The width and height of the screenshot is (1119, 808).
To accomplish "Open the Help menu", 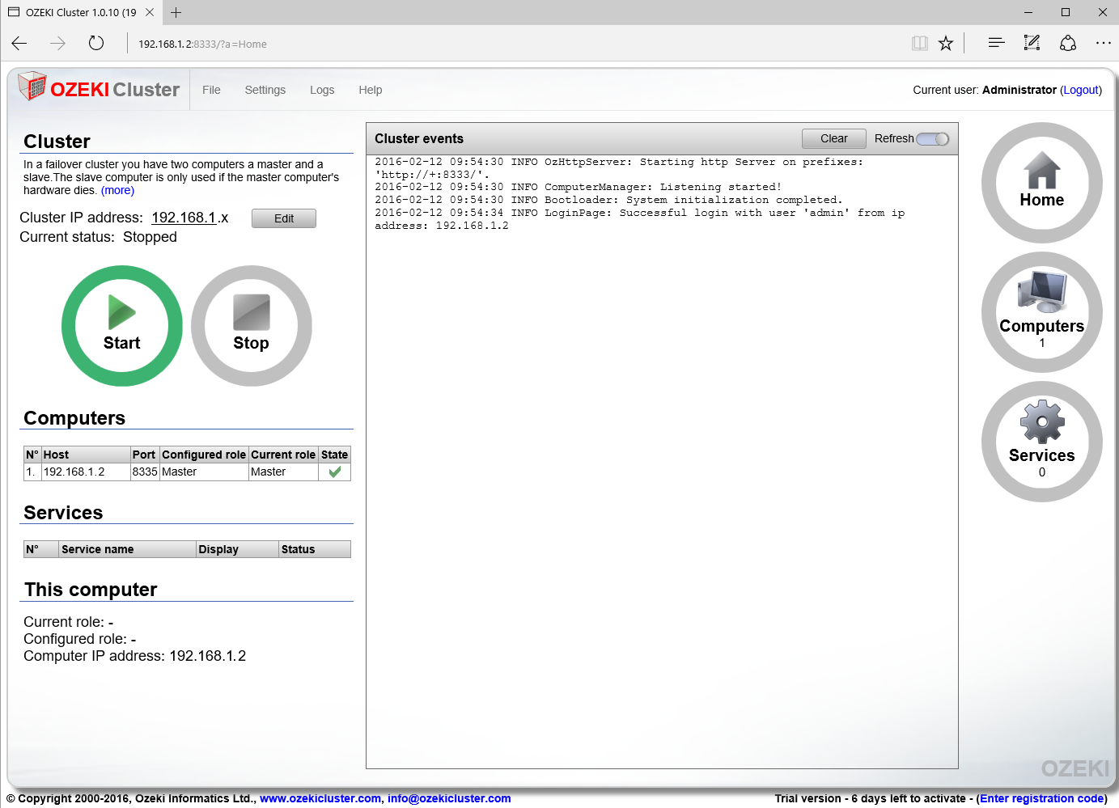I will [x=371, y=90].
